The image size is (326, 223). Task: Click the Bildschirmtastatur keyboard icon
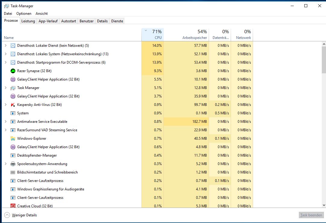point(13,172)
